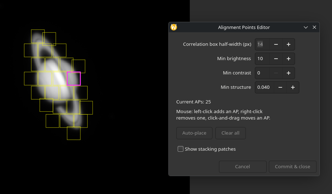Click the Alignment Points Editor title
Image resolution: width=332 pixels, height=194 pixels.
[244, 28]
